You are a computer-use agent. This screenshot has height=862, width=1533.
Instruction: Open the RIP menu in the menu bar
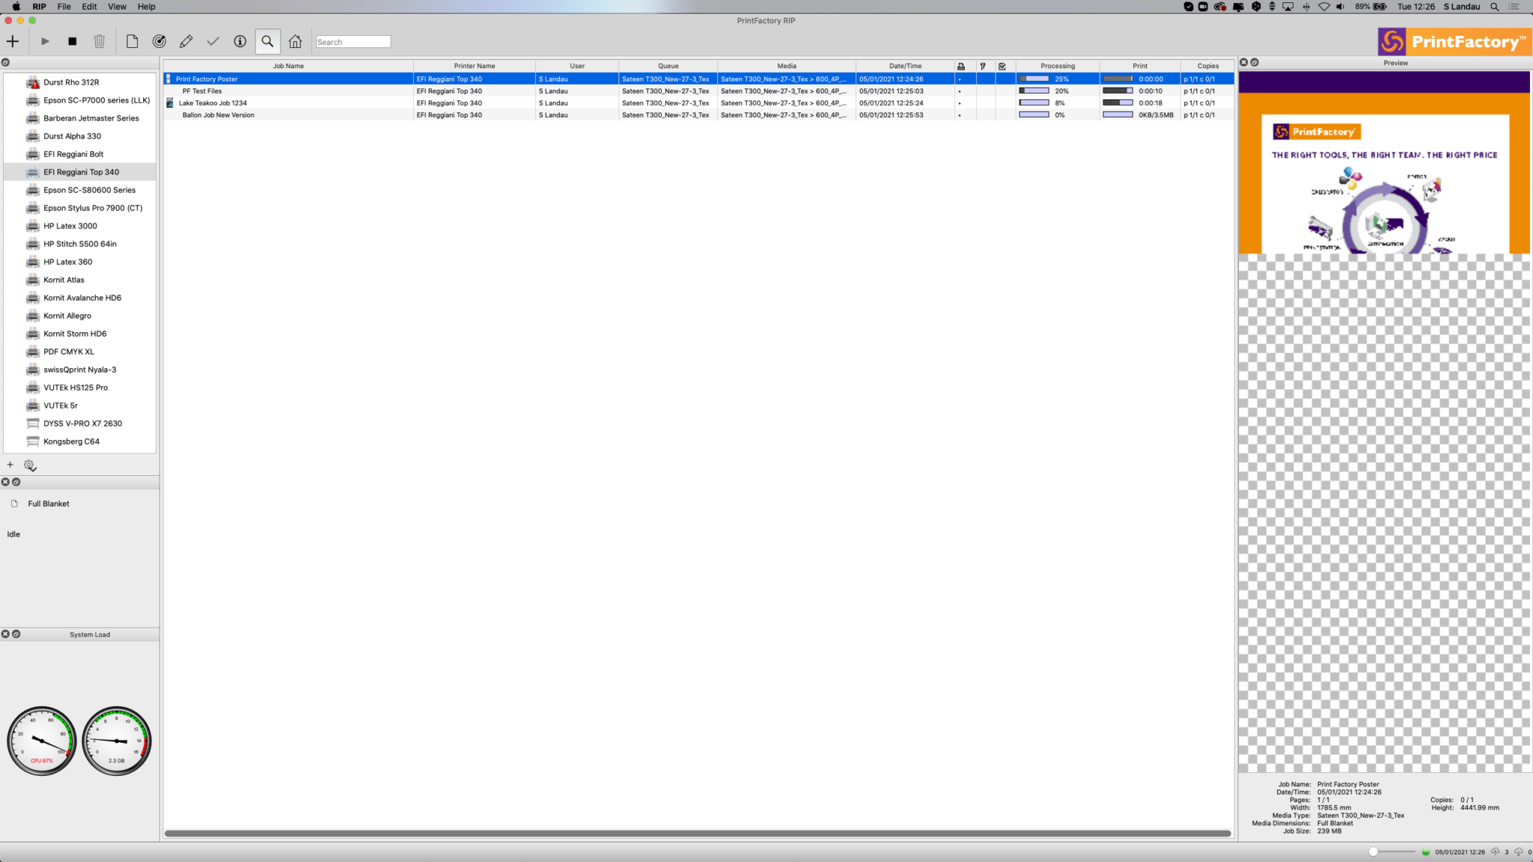[38, 7]
